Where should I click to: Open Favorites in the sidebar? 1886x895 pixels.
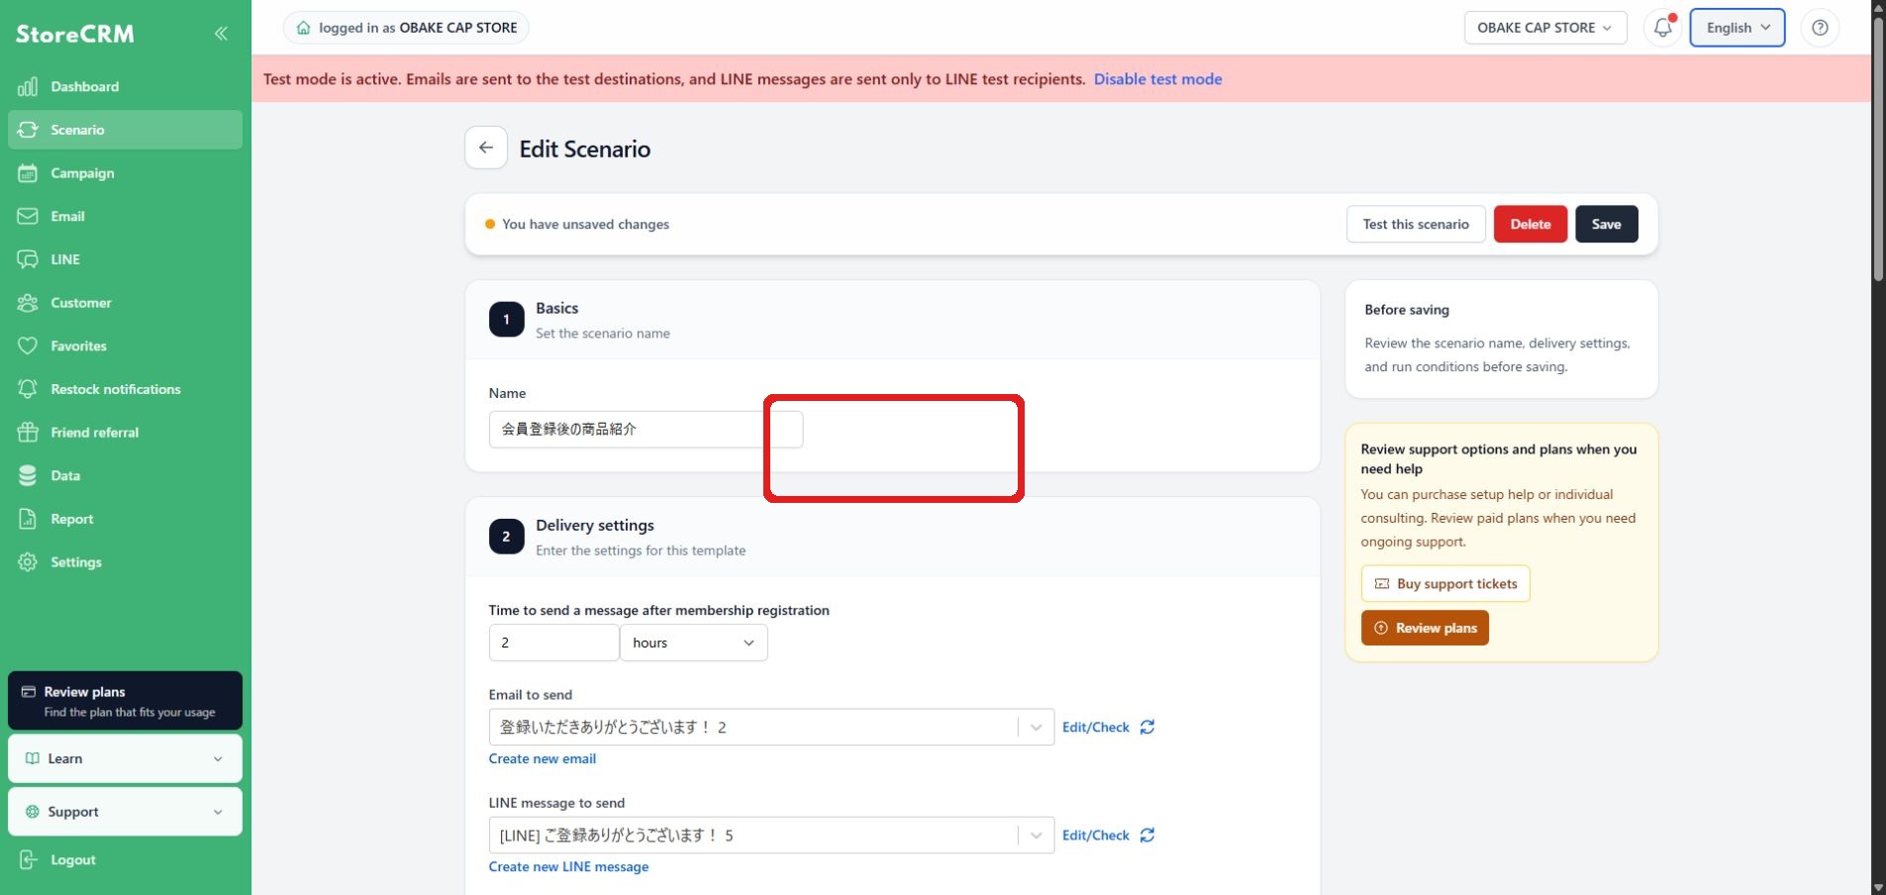(x=125, y=346)
